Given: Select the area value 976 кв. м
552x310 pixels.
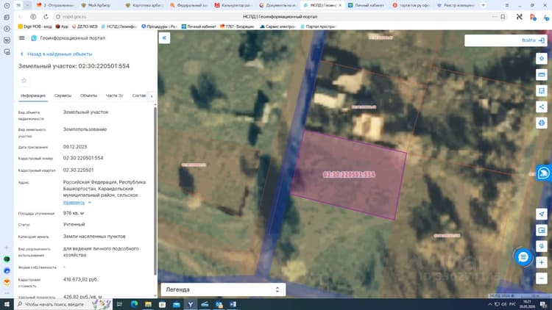Looking at the screenshot, I should 73,213.
